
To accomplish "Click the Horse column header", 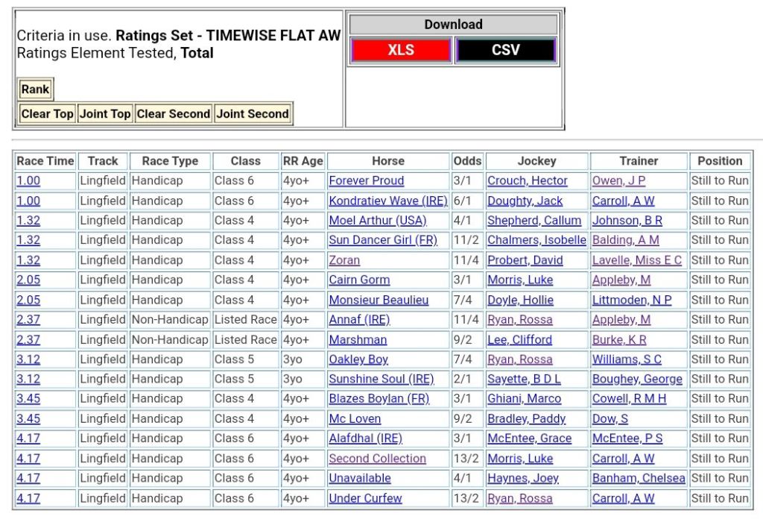I will [387, 161].
